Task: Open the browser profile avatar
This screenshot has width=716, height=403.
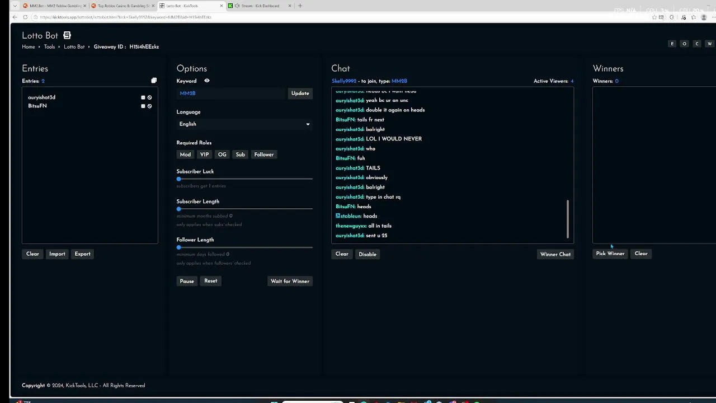Action: point(704,17)
